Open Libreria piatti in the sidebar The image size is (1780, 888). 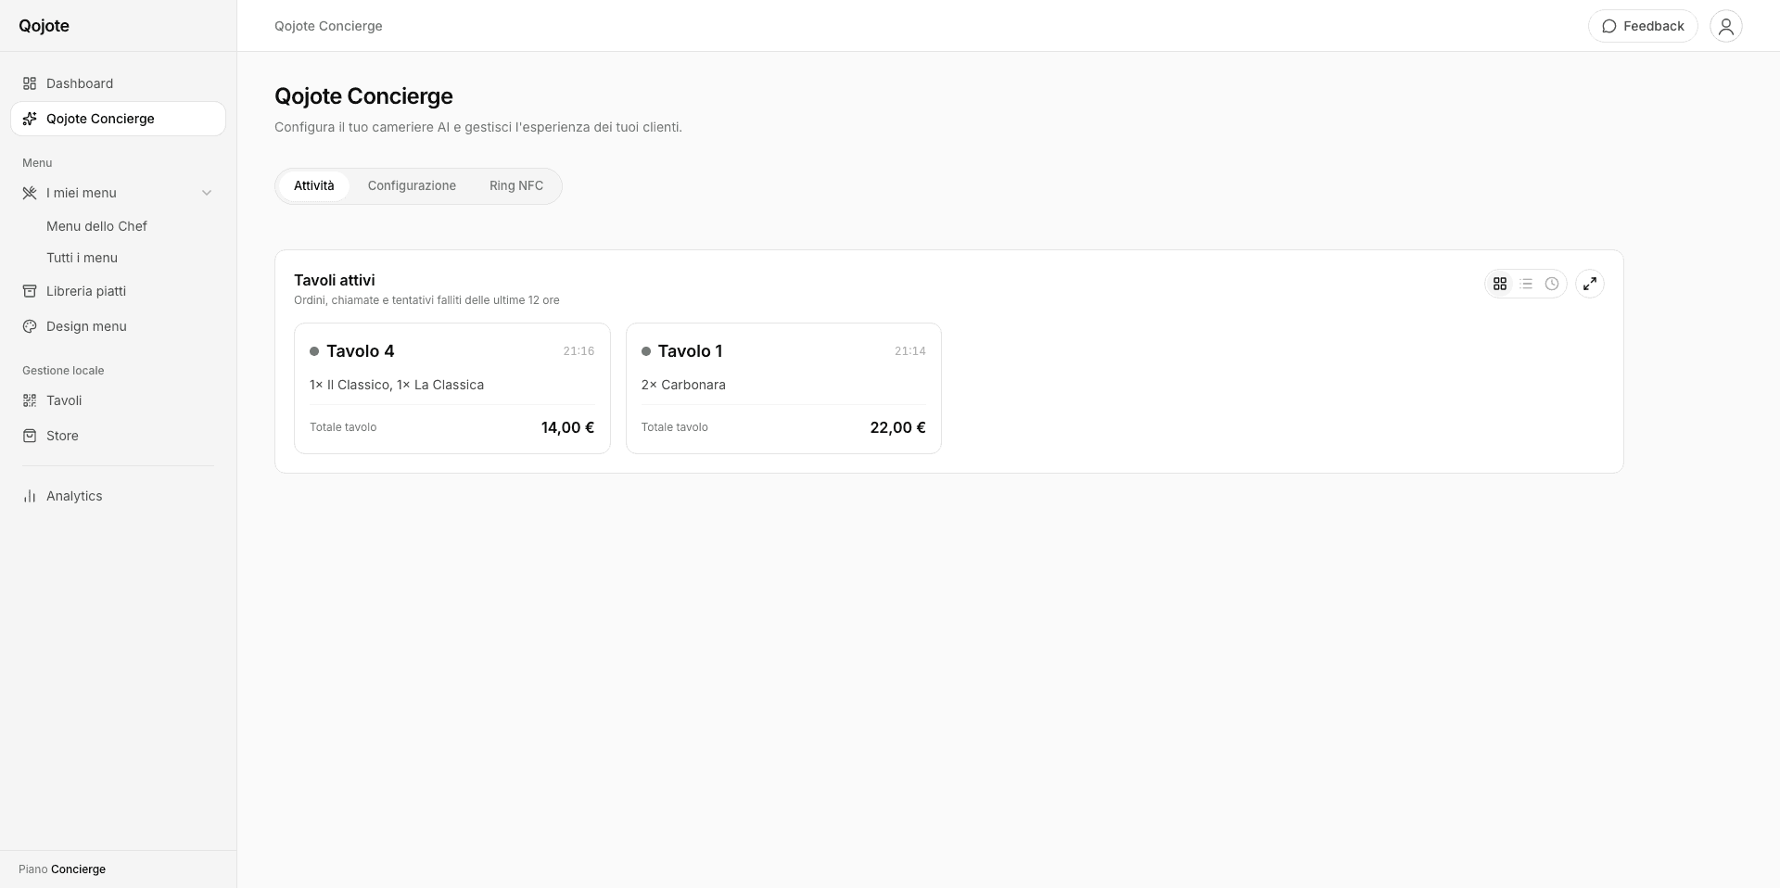pos(118,291)
